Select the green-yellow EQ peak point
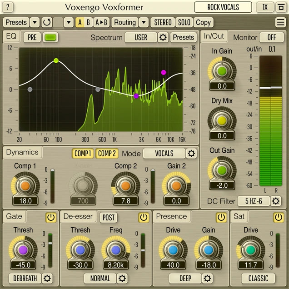This screenshot has height=289, width=289. coord(56,60)
